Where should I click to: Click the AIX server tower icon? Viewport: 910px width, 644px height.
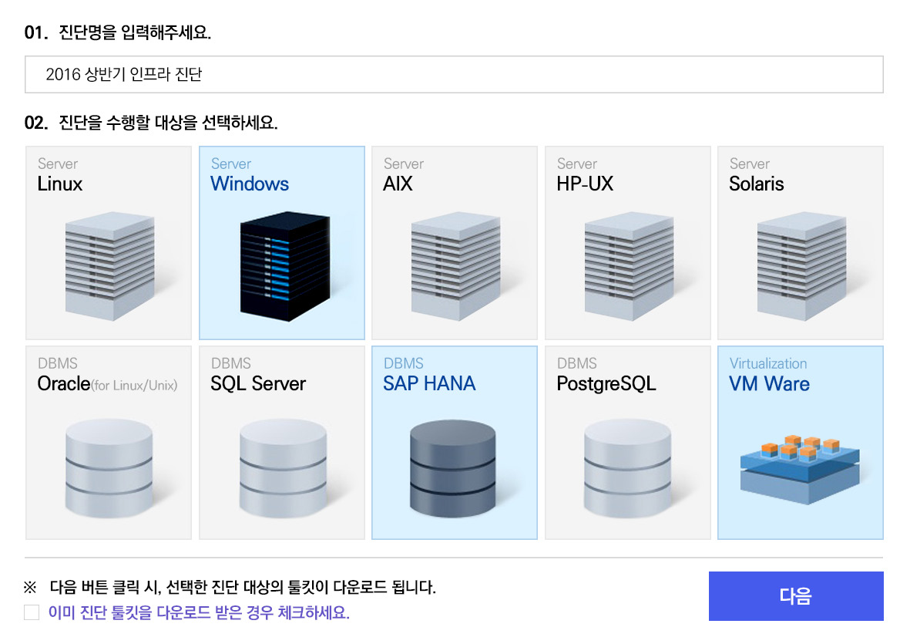pos(455,267)
